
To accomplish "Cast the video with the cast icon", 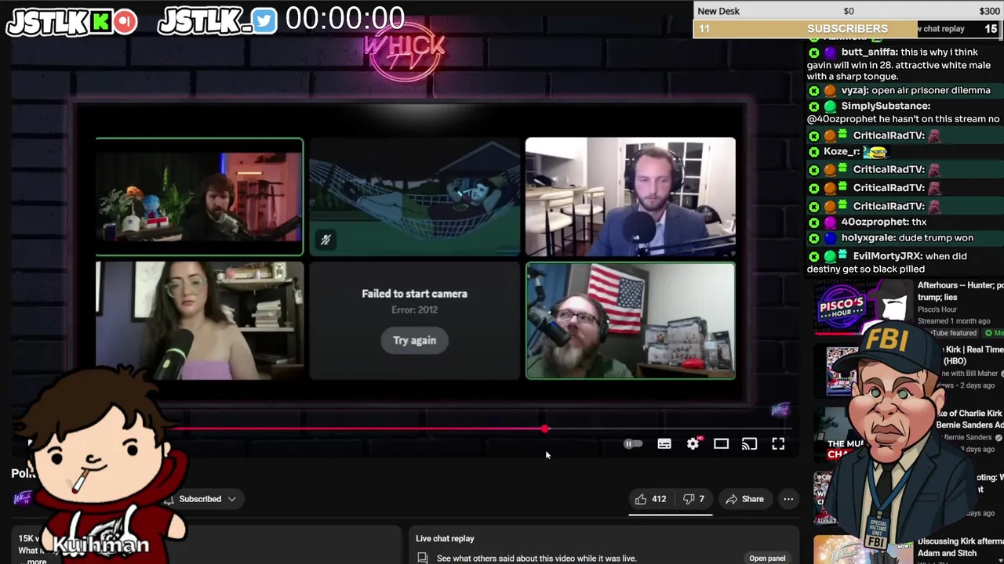I will [749, 444].
